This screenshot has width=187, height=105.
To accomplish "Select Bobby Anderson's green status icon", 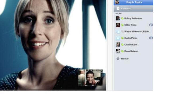I will pyautogui.click(x=122, y=18).
